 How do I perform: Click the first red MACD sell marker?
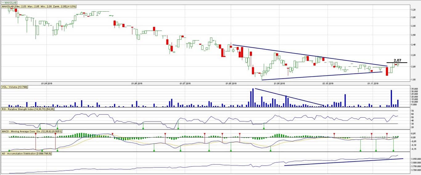click(36, 134)
